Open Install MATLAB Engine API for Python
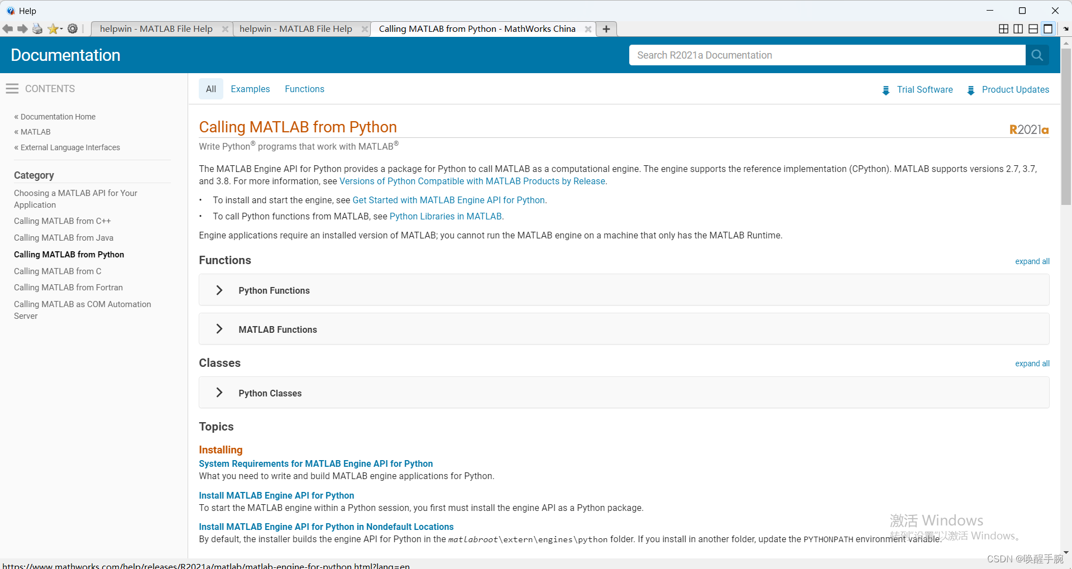 276,495
